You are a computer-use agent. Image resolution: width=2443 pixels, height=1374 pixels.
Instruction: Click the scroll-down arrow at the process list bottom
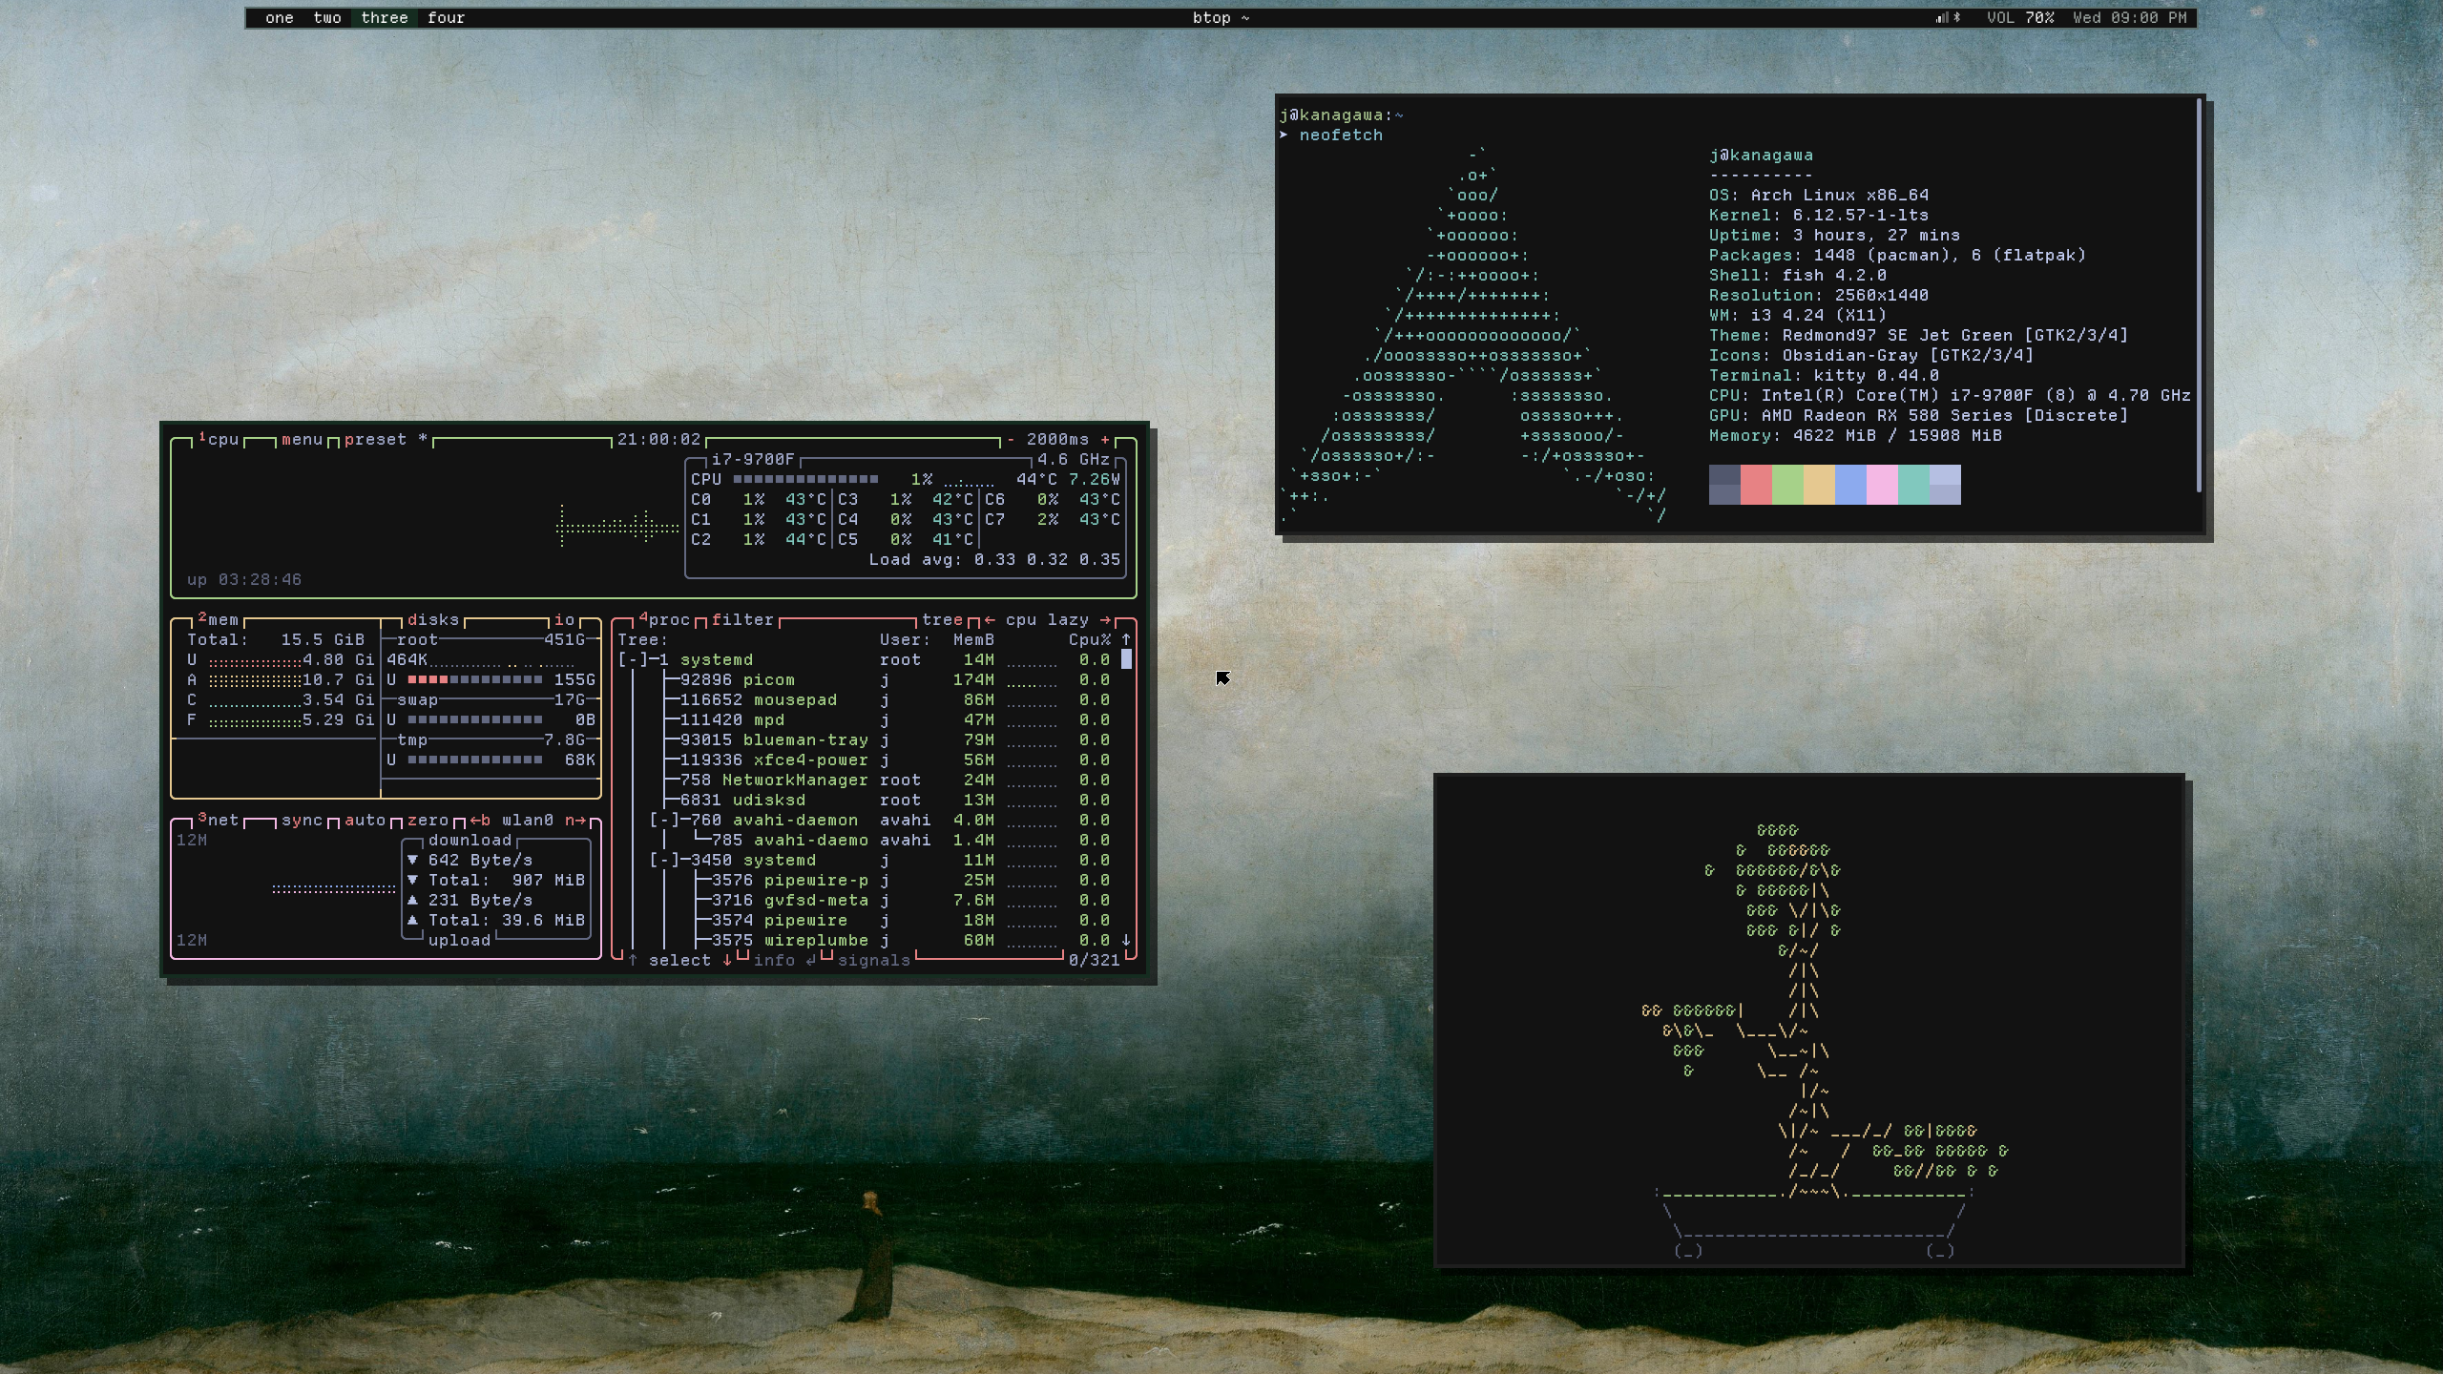point(1126,941)
